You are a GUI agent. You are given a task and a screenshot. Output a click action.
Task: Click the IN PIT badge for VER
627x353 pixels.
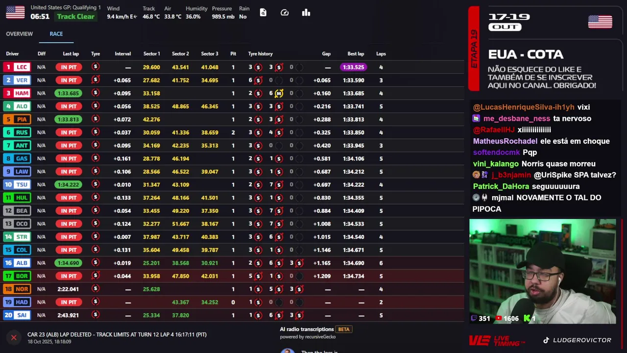click(69, 80)
